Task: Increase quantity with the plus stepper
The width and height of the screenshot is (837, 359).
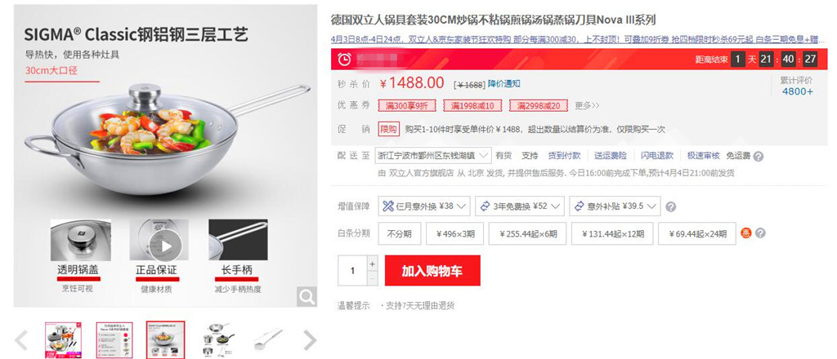Action: [x=373, y=264]
